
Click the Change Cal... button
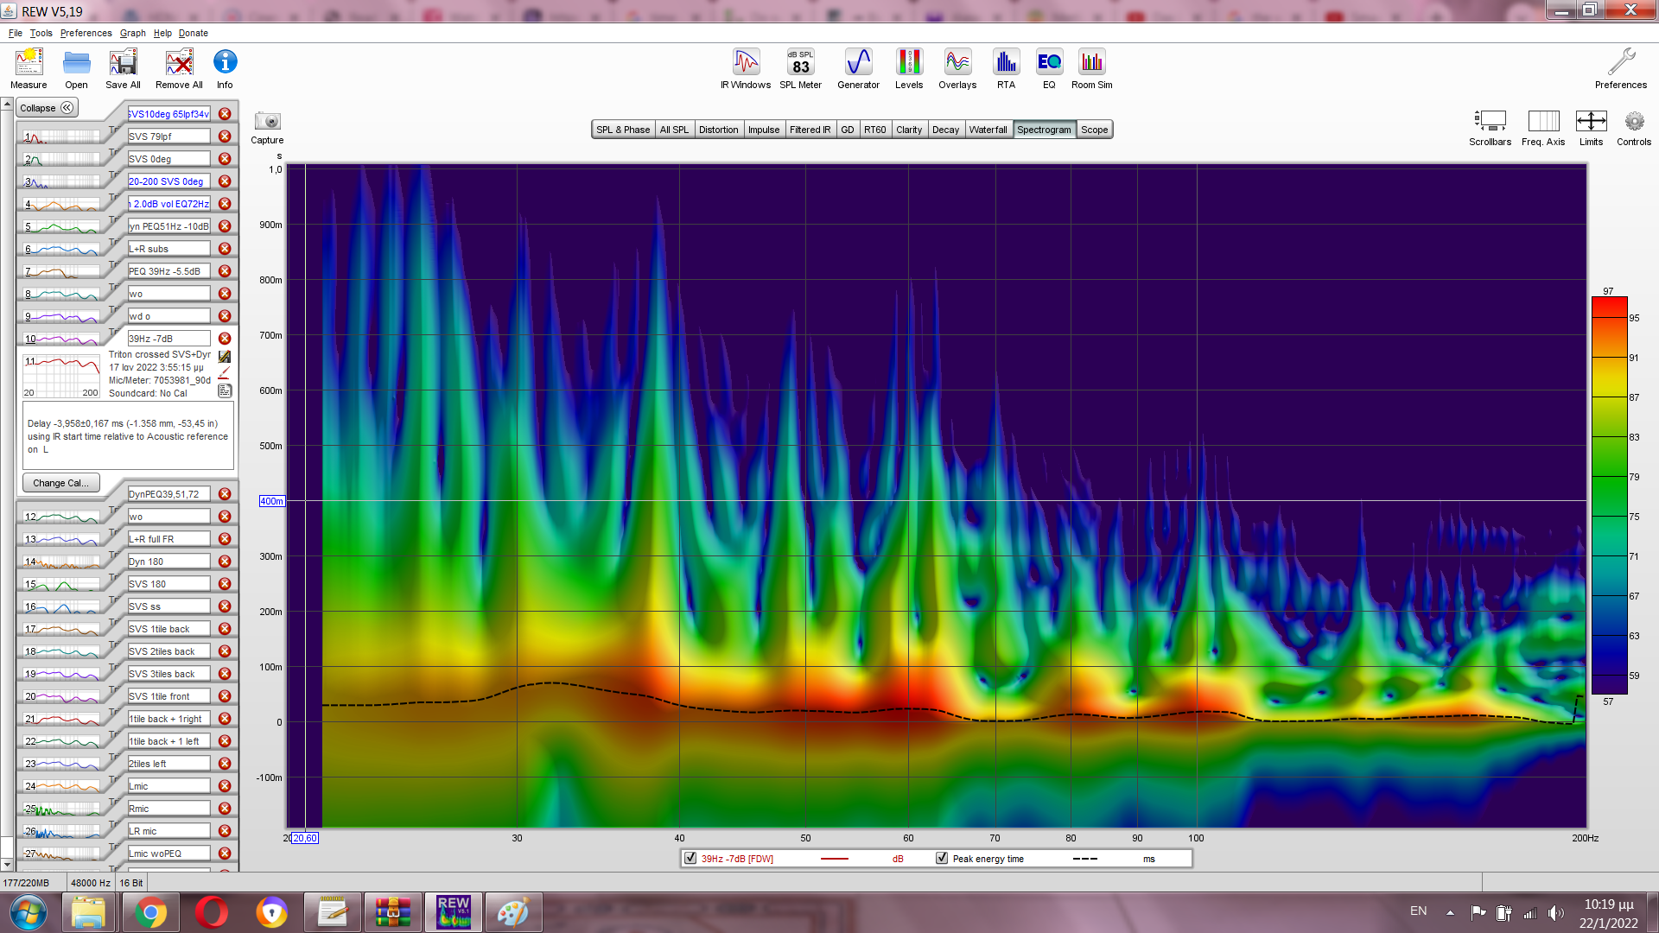60,483
